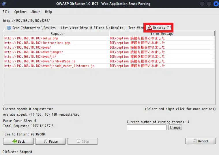Open the Options menu
The height and width of the screenshot is (155, 219).
tap(20, 12)
